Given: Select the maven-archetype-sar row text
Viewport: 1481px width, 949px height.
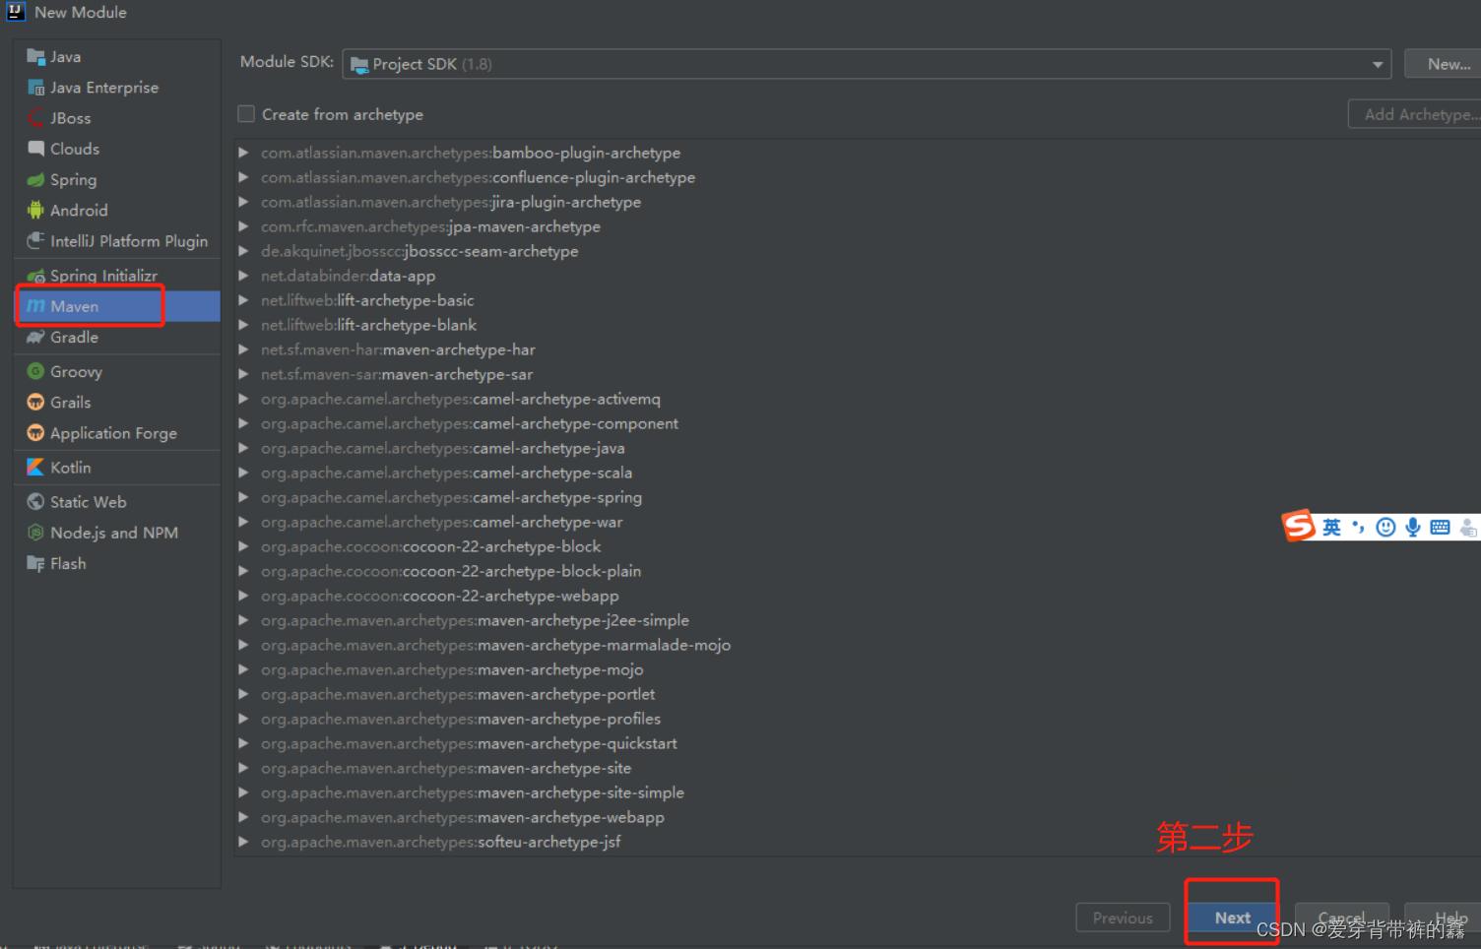Looking at the screenshot, I should [x=397, y=374].
